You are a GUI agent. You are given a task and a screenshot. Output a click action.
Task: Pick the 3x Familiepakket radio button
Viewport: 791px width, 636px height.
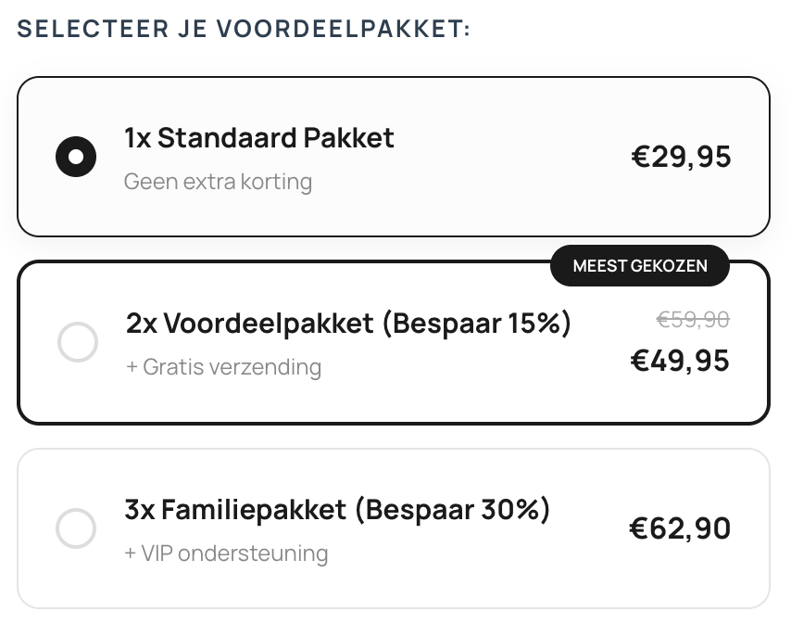(x=76, y=528)
